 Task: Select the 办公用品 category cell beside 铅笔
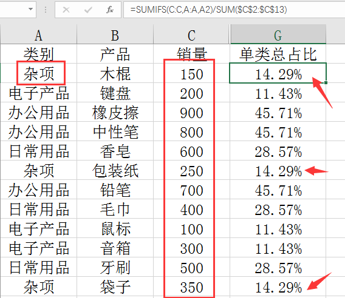(38, 190)
